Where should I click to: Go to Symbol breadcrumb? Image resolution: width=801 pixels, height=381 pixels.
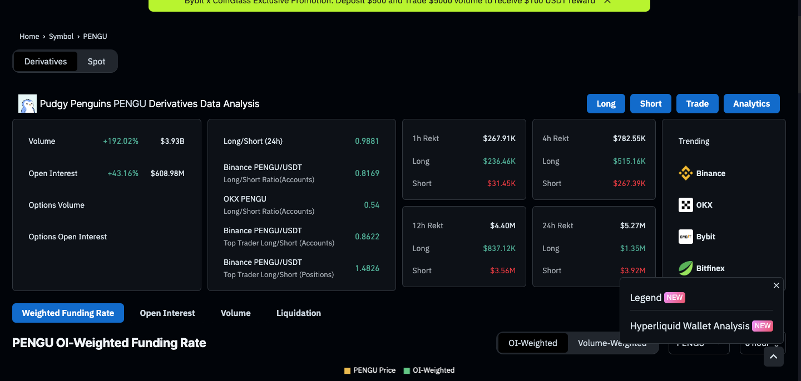point(61,36)
